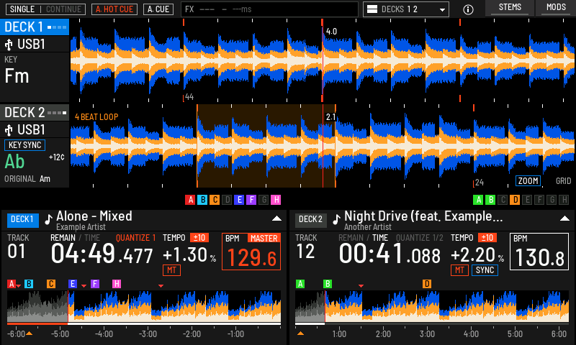Trigger Deck 2 hot cue D orange pad
576x345 pixels.
tap(515, 199)
